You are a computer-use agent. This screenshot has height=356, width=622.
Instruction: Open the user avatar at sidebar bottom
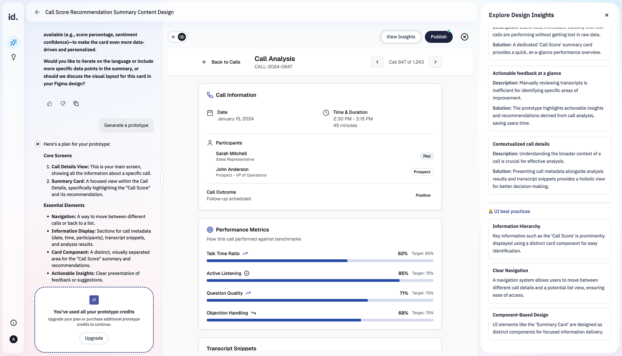click(13, 339)
